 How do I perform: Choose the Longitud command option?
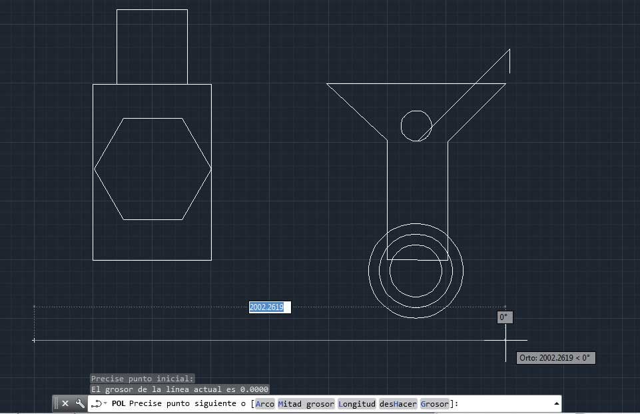click(x=357, y=404)
